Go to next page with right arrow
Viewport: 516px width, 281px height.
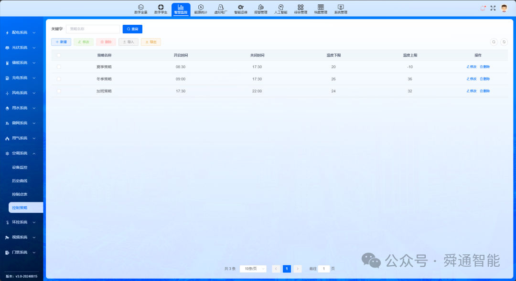(x=298, y=269)
